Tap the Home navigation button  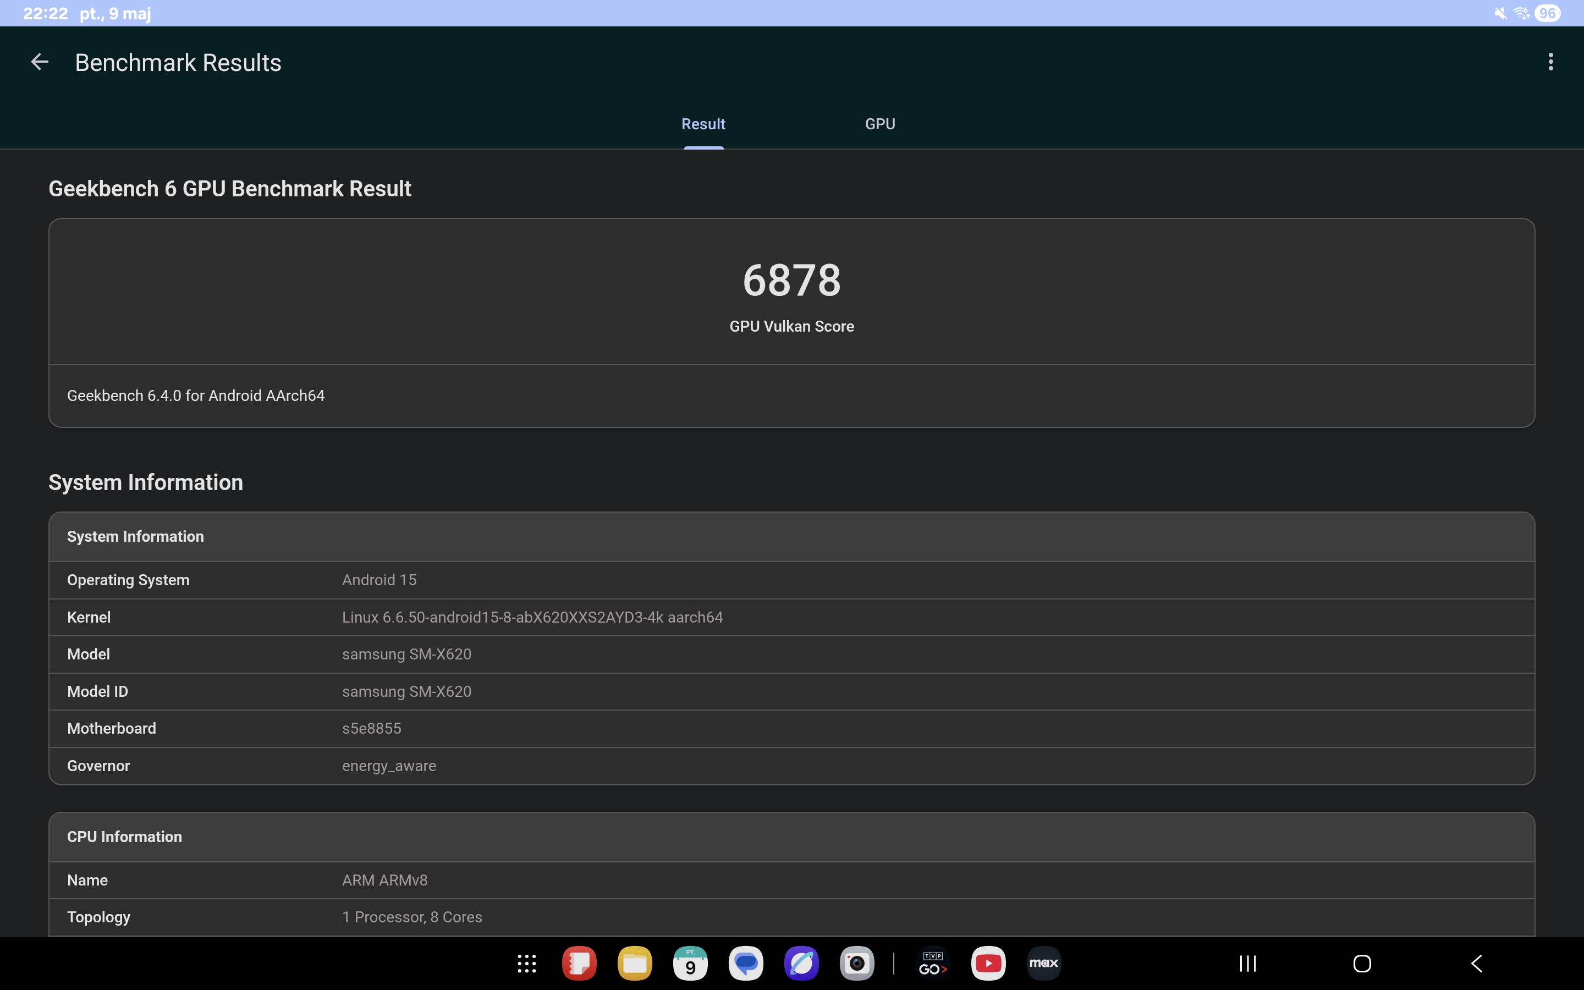1362,963
